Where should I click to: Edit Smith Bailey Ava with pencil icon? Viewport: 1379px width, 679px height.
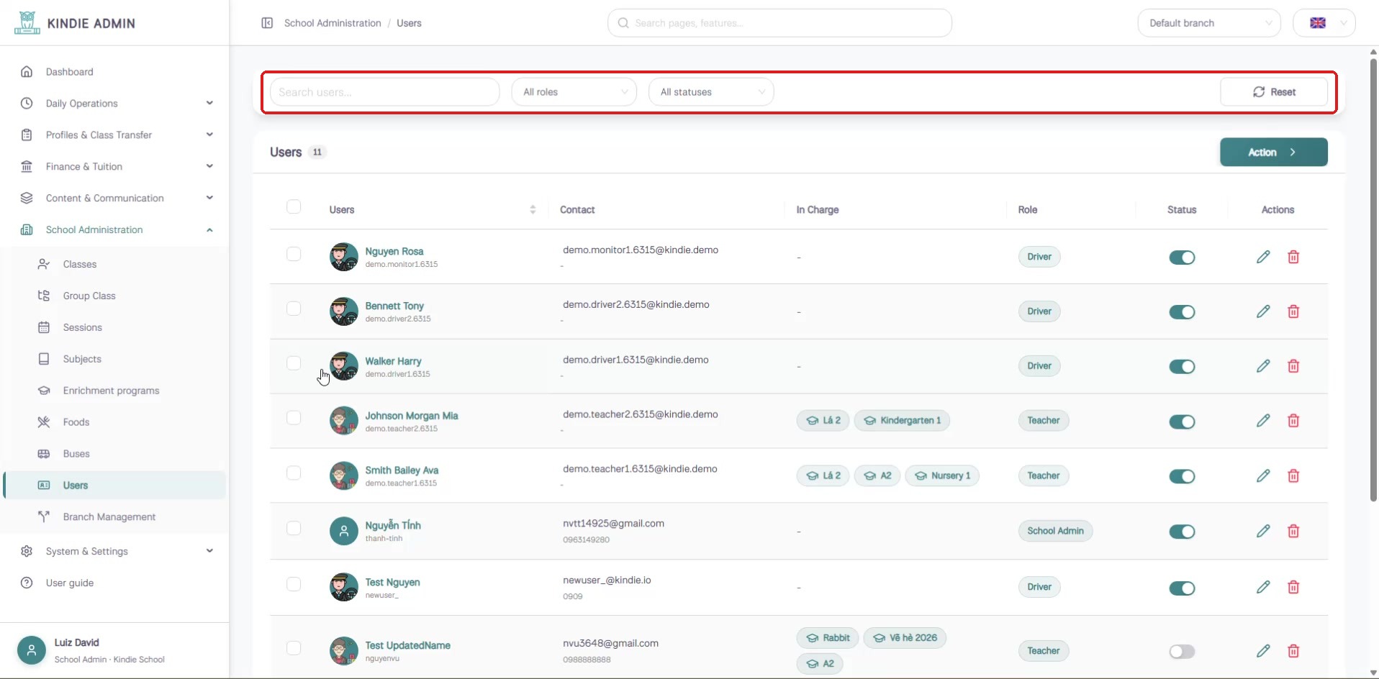click(x=1263, y=475)
